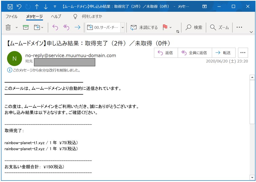
Task: Go to previous item with up arrow
Action: pos(37,7)
